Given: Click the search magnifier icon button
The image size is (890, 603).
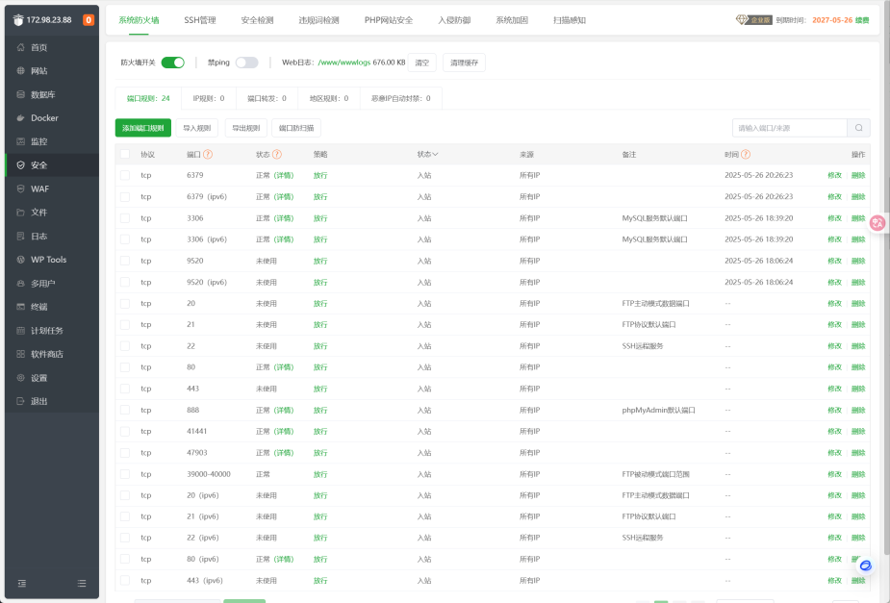Looking at the screenshot, I should [x=859, y=128].
